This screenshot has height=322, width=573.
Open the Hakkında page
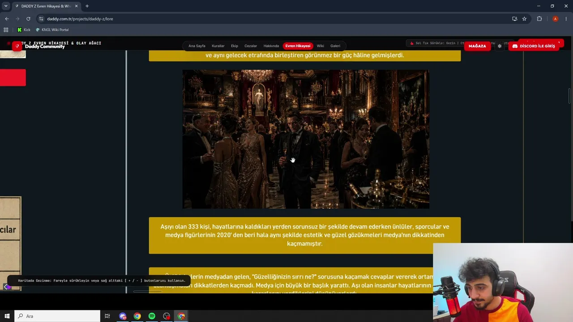[271, 46]
